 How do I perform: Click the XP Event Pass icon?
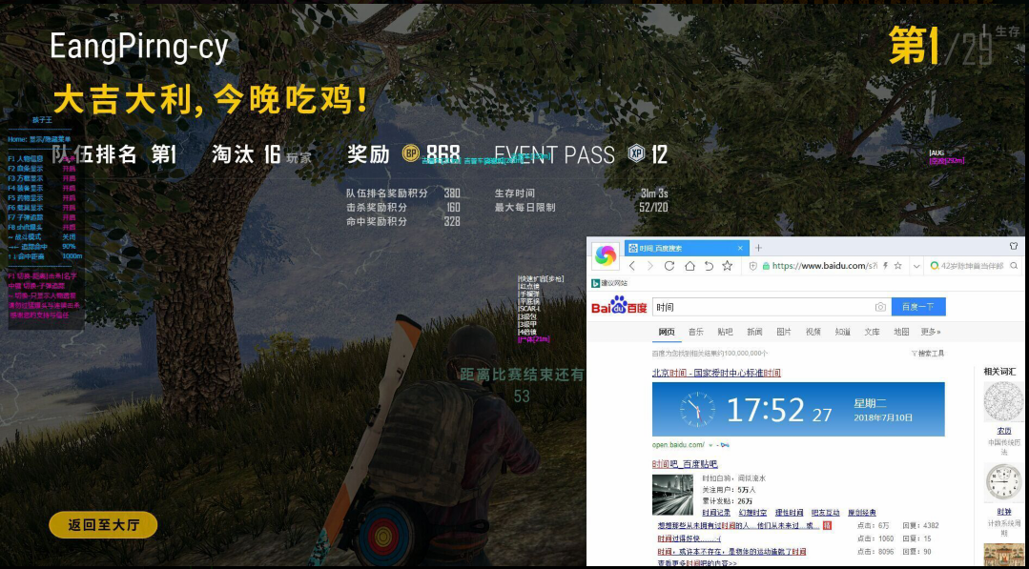click(636, 153)
